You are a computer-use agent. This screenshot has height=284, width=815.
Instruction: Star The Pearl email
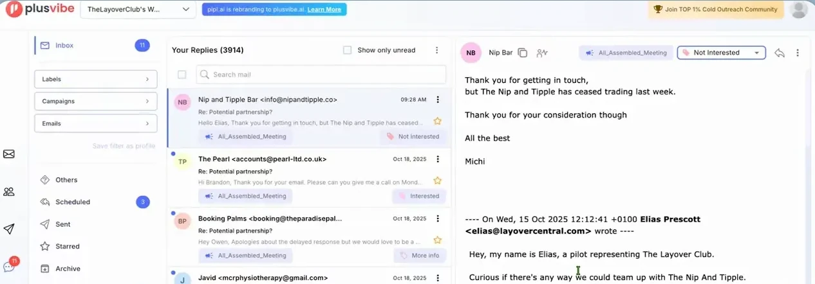coord(437,181)
